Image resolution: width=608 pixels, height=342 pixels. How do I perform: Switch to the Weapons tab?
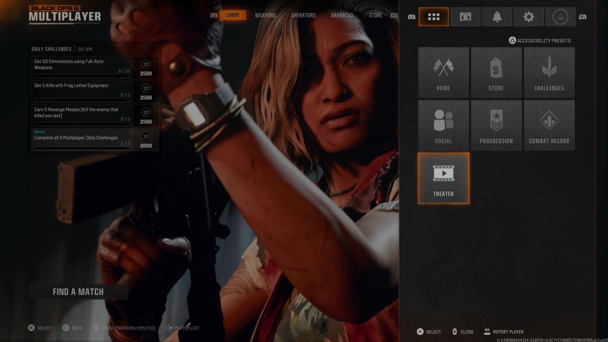pos(265,15)
